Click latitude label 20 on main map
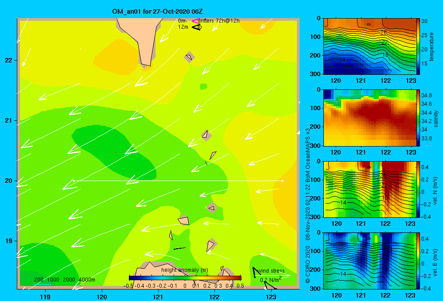The width and height of the screenshot is (443, 301). (x=9, y=181)
